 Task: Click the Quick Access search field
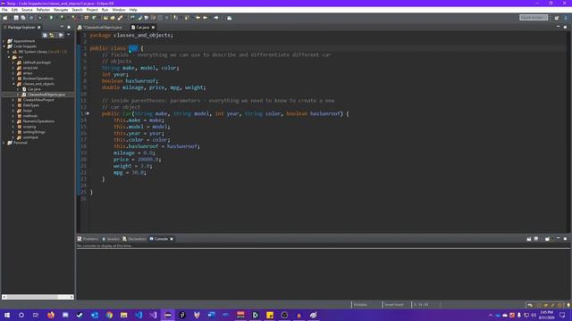point(534,18)
